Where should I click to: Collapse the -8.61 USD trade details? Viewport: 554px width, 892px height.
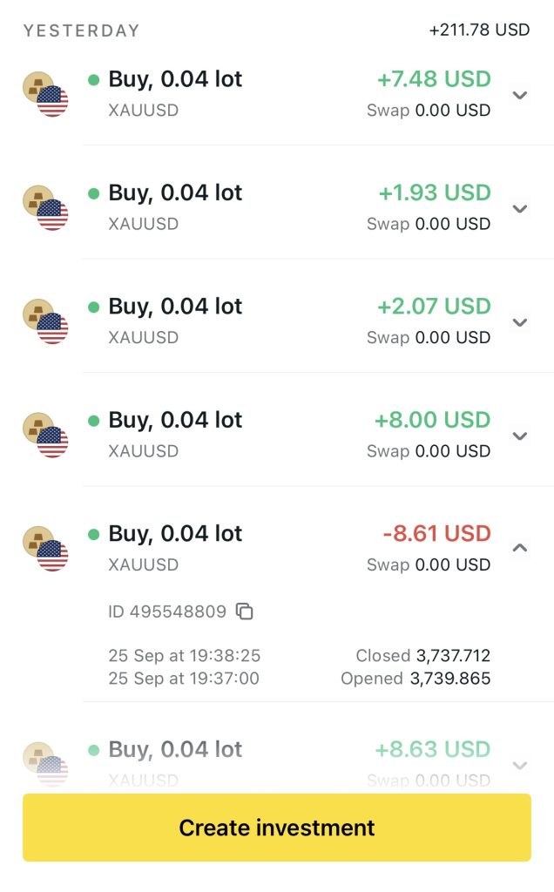pyautogui.click(x=520, y=548)
